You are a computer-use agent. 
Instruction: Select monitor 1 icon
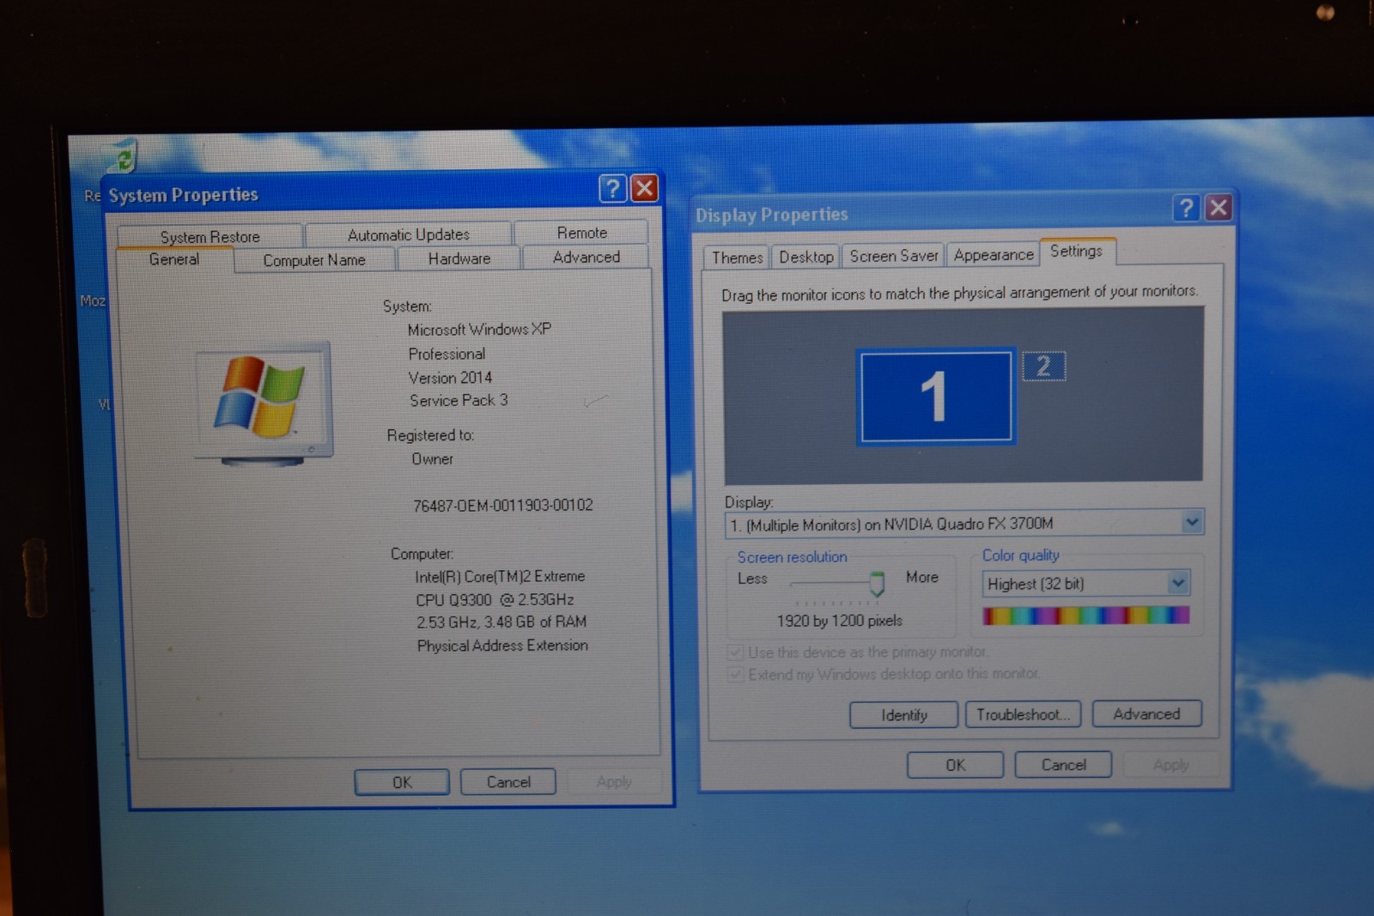coord(935,397)
